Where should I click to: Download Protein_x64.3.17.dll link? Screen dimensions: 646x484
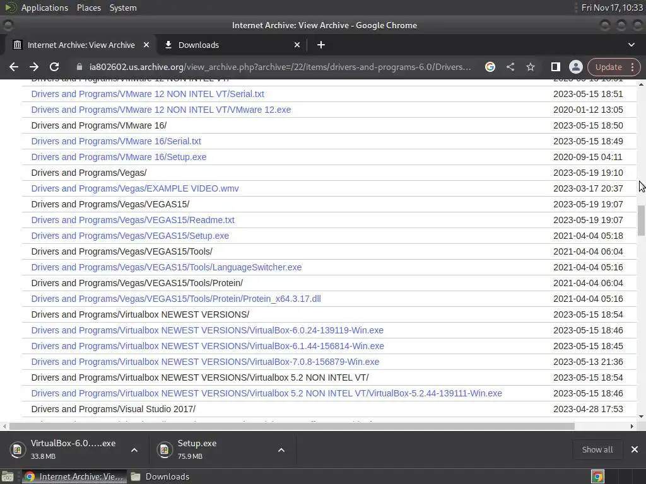(x=176, y=299)
